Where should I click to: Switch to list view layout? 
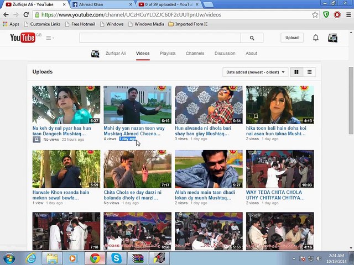309,72
